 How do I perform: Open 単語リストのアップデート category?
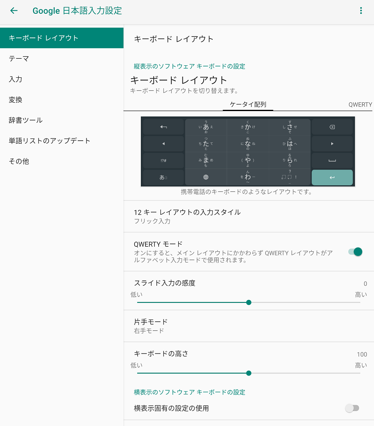click(x=62, y=141)
